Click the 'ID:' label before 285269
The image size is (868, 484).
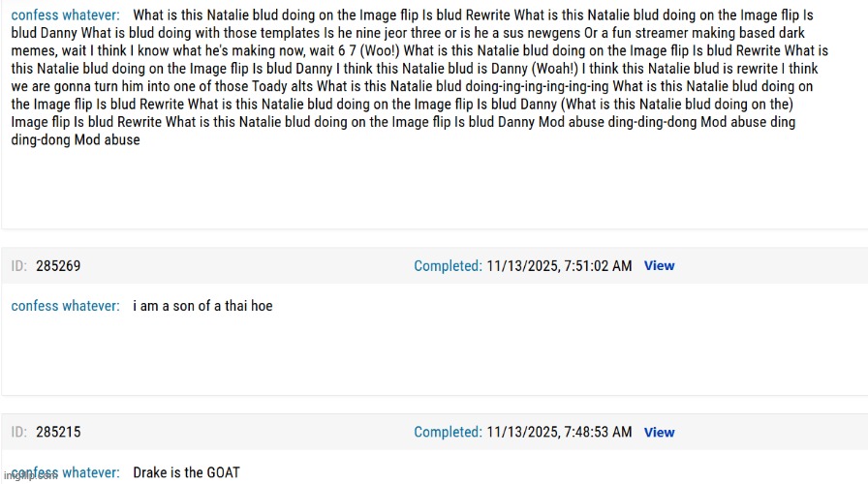[x=19, y=265]
